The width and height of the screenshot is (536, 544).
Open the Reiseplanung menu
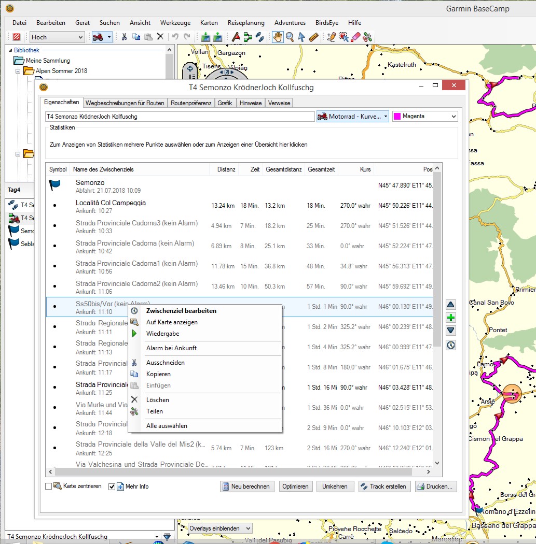246,23
